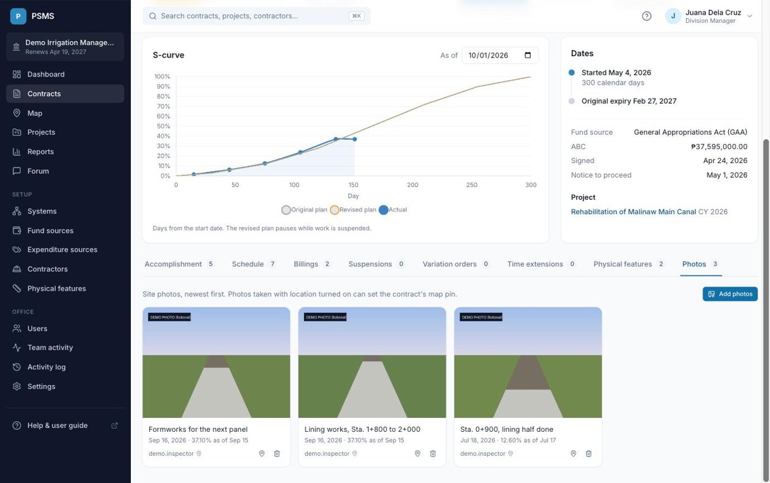
Task: Open the 'Lining works, Sta. 1+800 to 2+000' thumbnail
Action: click(x=372, y=363)
